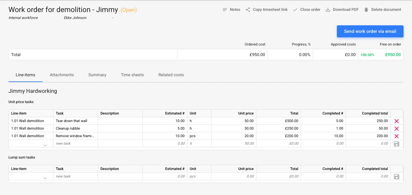This screenshot has width=412, height=195.
Task: Delete the Cleanup rubble row
Action: click(397, 128)
